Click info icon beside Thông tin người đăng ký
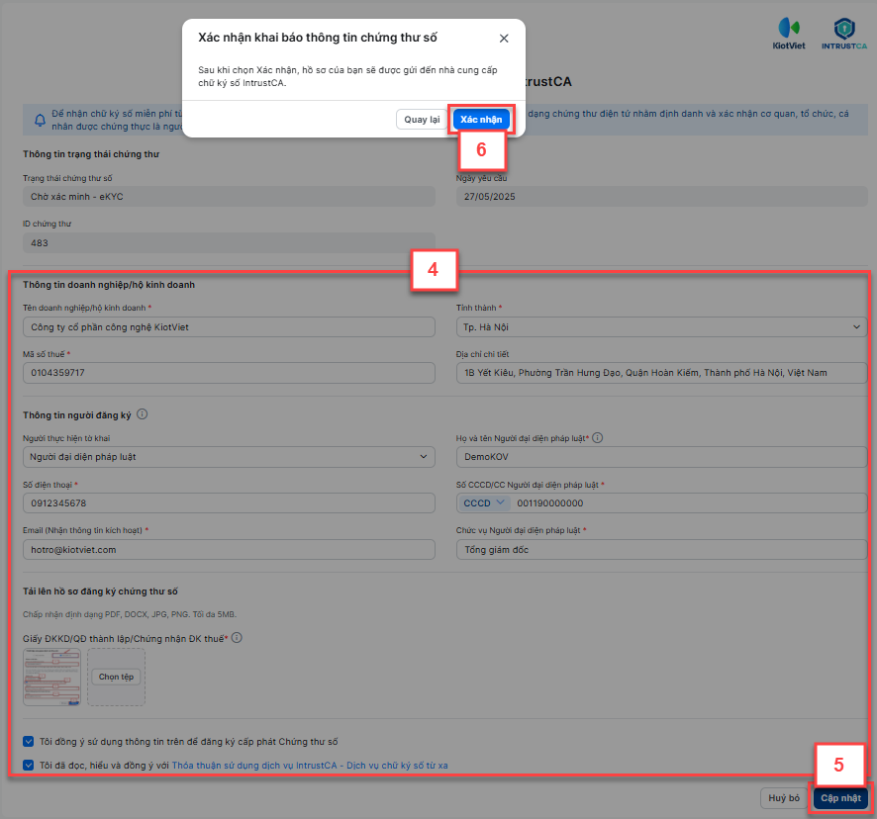This screenshot has height=819, width=877. click(x=143, y=414)
